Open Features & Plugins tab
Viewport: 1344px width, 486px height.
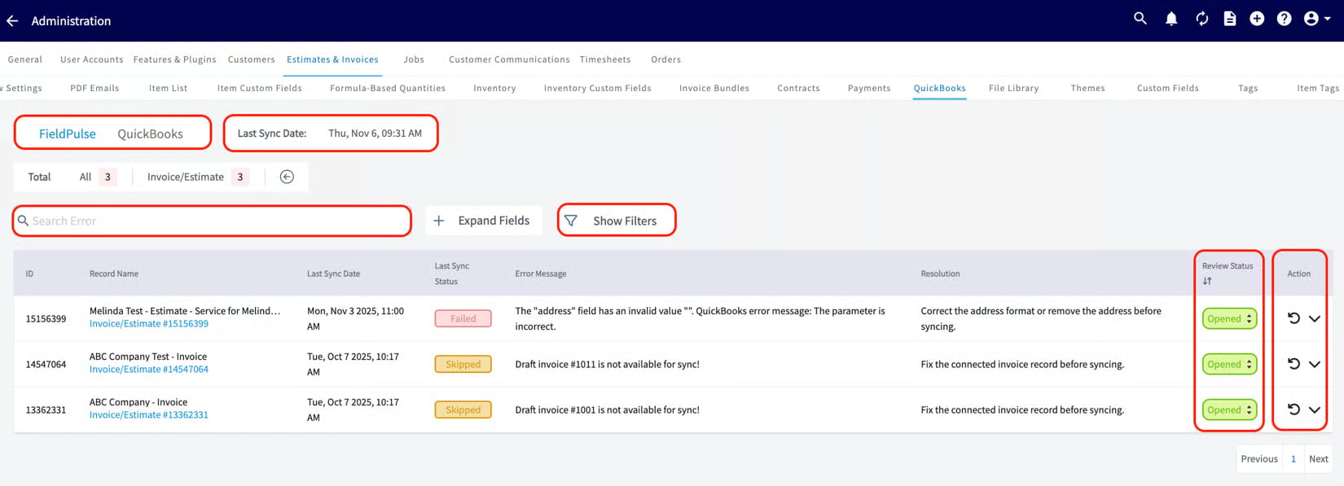[175, 59]
